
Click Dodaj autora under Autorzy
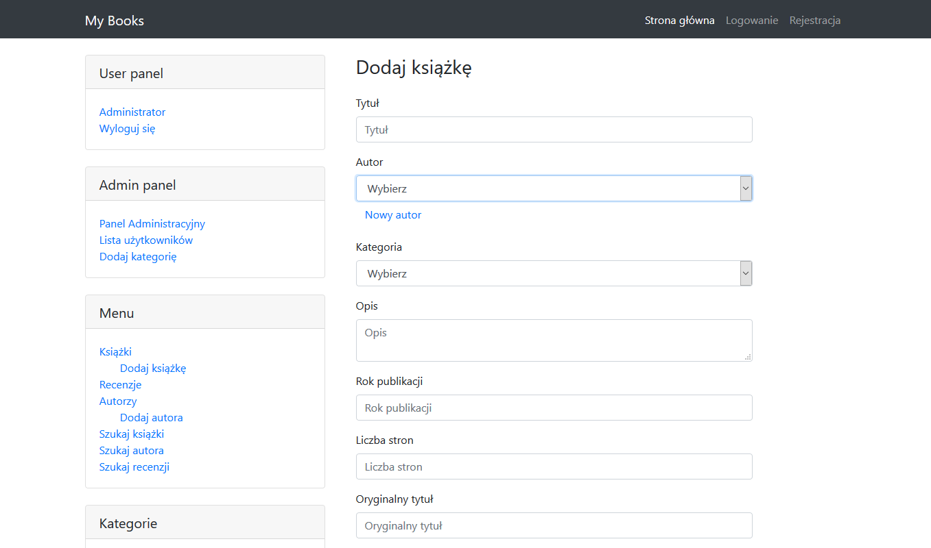click(151, 417)
